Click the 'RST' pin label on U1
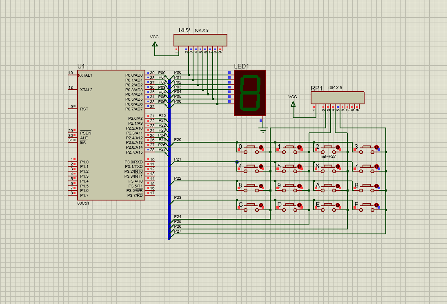The height and width of the screenshot is (304, 447). pos(84,109)
